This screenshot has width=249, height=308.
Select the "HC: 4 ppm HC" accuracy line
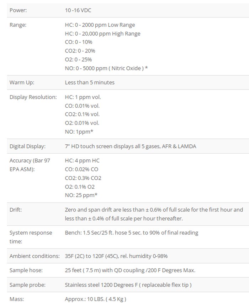point(82,161)
